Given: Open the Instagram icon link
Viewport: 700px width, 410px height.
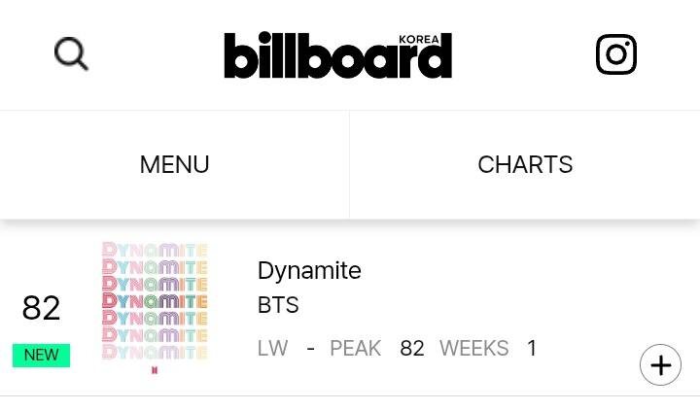Looking at the screenshot, I should [x=616, y=54].
